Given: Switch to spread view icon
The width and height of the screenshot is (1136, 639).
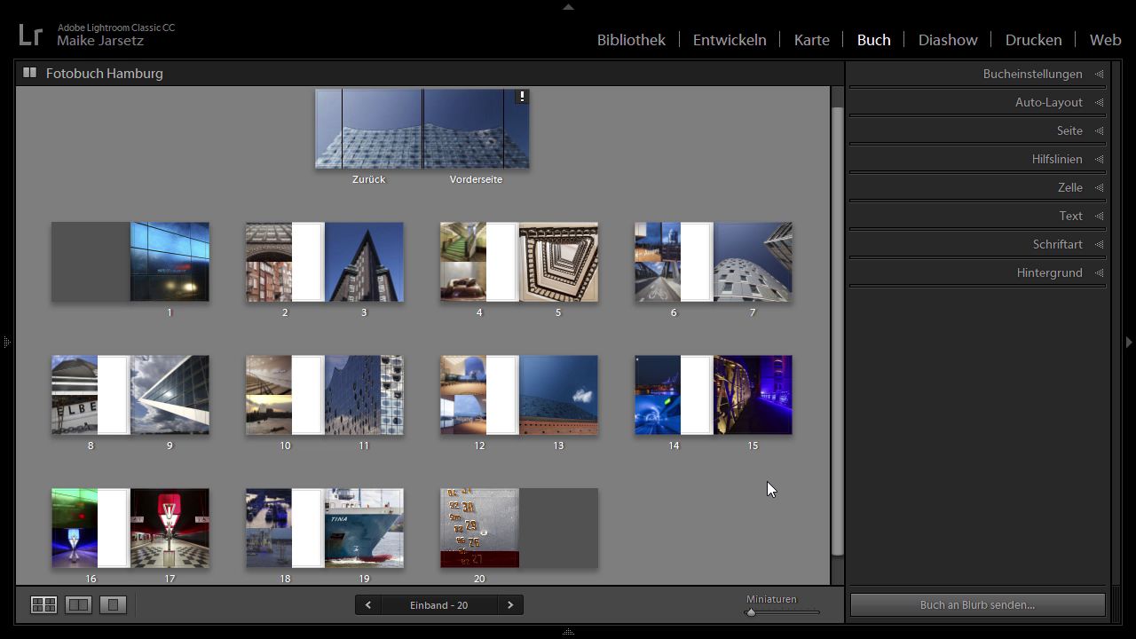Looking at the screenshot, I should coord(78,605).
